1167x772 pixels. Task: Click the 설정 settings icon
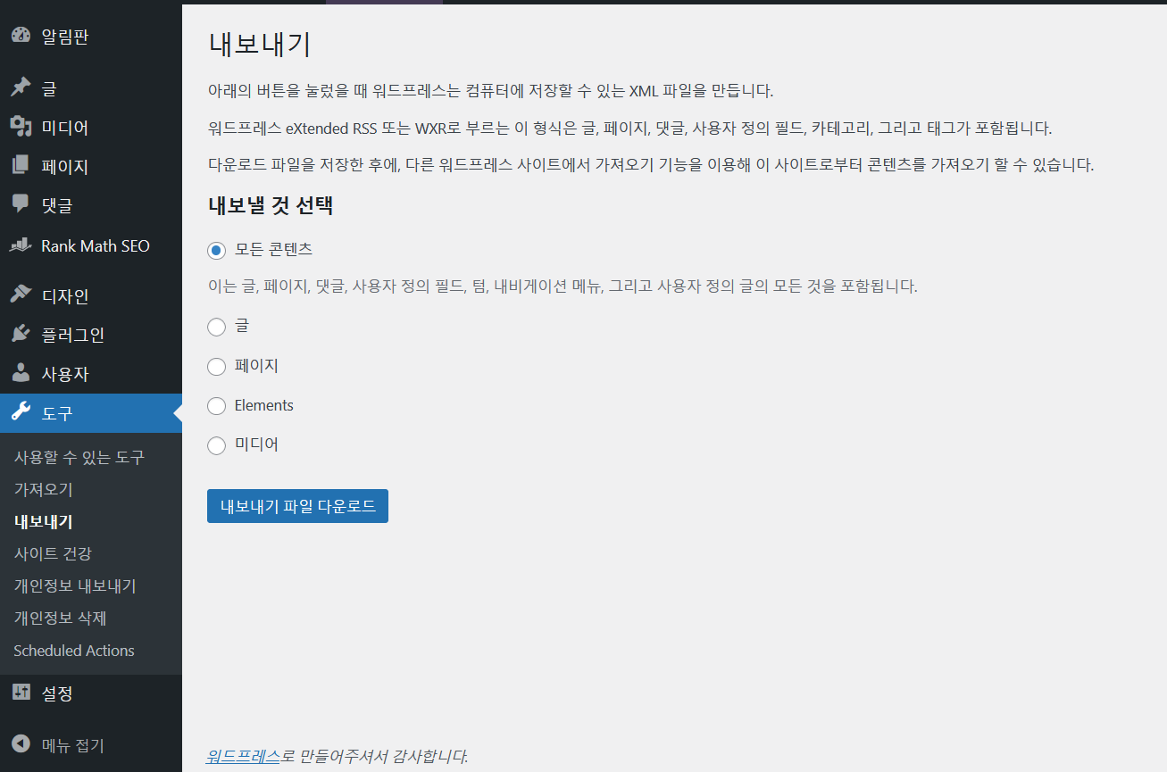pos(20,692)
